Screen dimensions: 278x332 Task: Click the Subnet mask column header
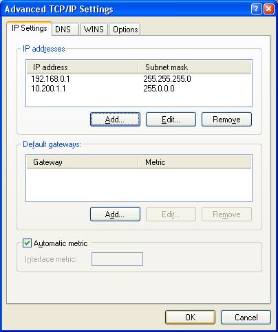coord(194,67)
